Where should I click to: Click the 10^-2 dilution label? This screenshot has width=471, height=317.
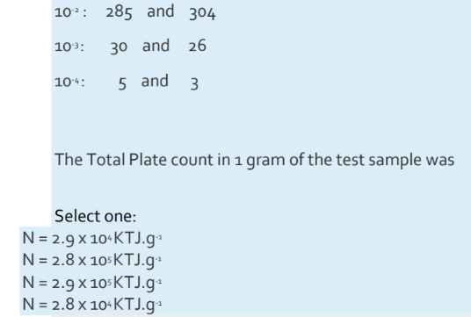tap(70, 12)
